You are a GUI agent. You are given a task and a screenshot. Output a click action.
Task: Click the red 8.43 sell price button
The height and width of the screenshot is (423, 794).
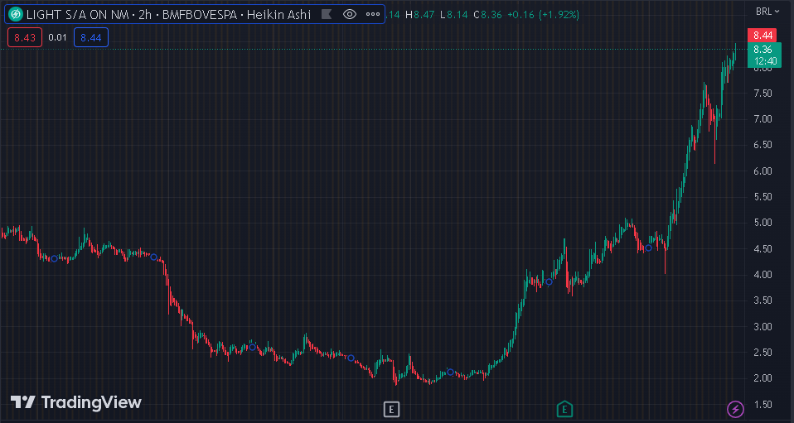[x=24, y=37]
